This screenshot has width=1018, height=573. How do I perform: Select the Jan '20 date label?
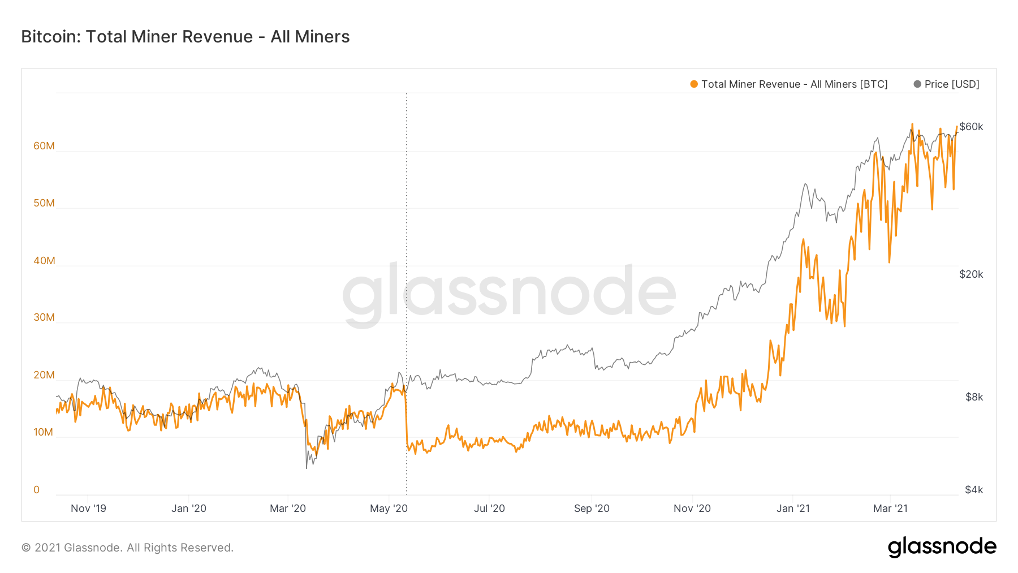pos(189,509)
